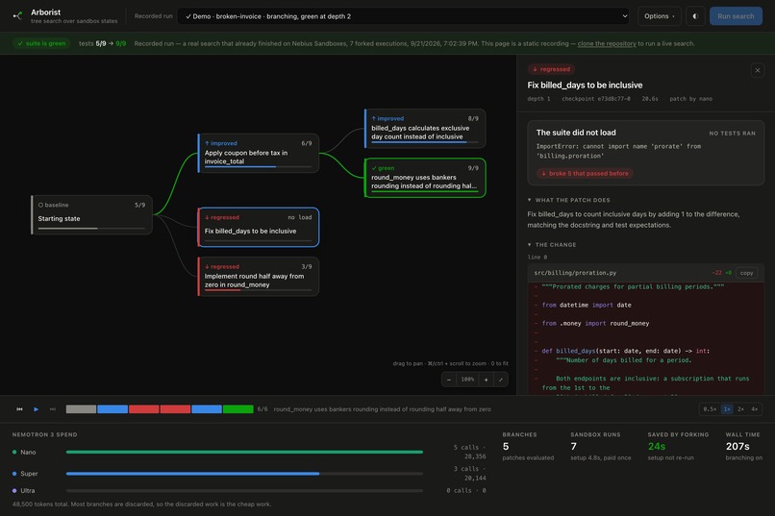Select the baseline Starting state node
Screen dimensions: 775x516
tap(91, 215)
